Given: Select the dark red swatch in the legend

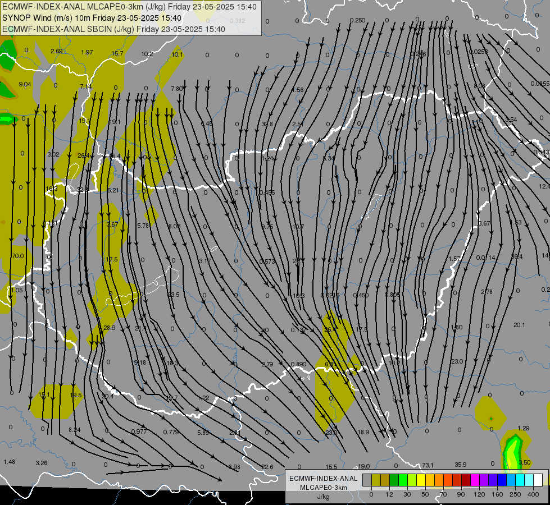Looking at the screenshot, I should (466, 480).
